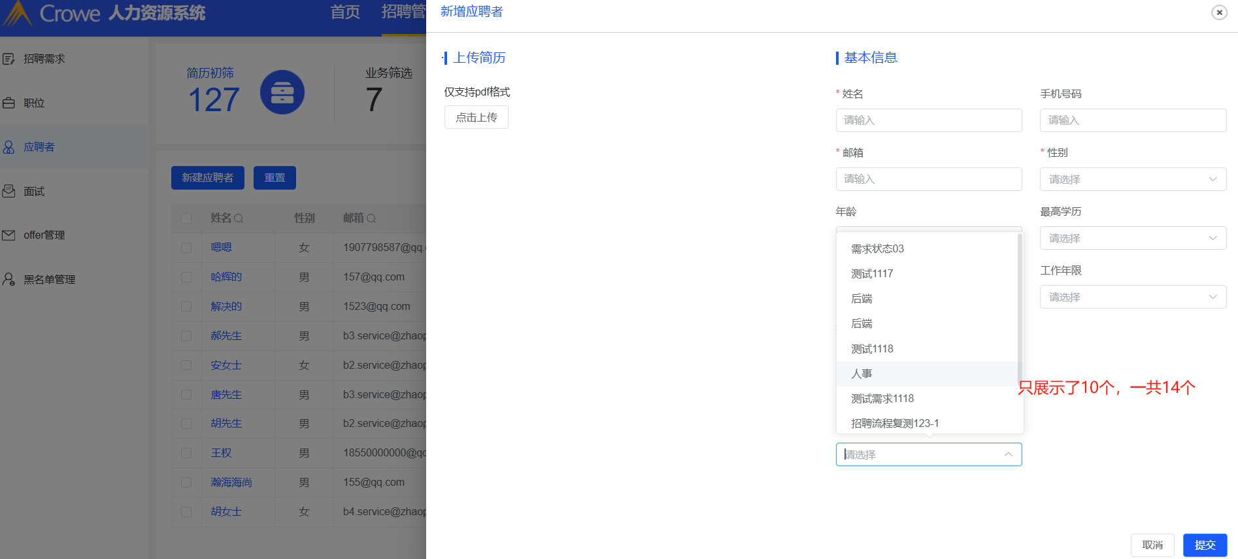The image size is (1238, 559).
Task: Close the 新增应聘者 dialog
Action: pyautogui.click(x=1219, y=12)
